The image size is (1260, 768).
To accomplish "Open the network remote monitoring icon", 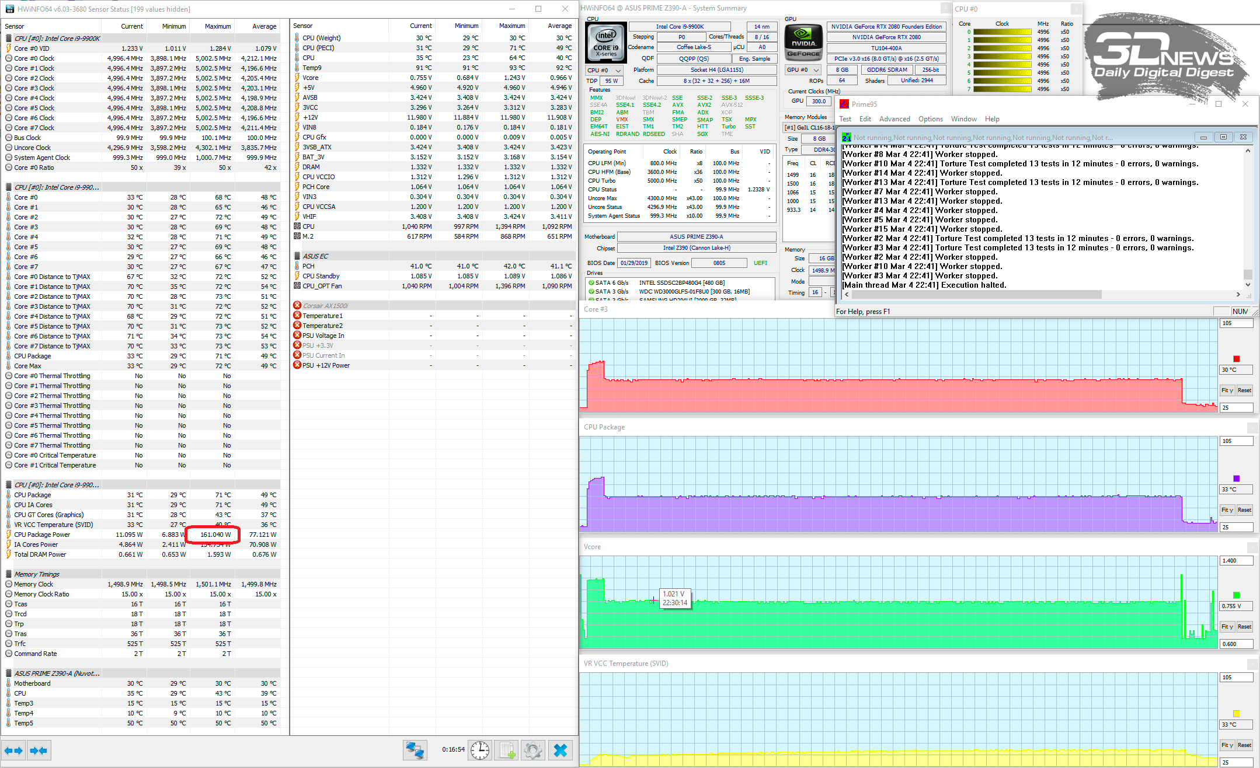I will 415,750.
